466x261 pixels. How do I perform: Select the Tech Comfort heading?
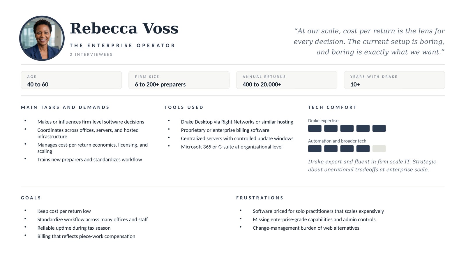332,107
